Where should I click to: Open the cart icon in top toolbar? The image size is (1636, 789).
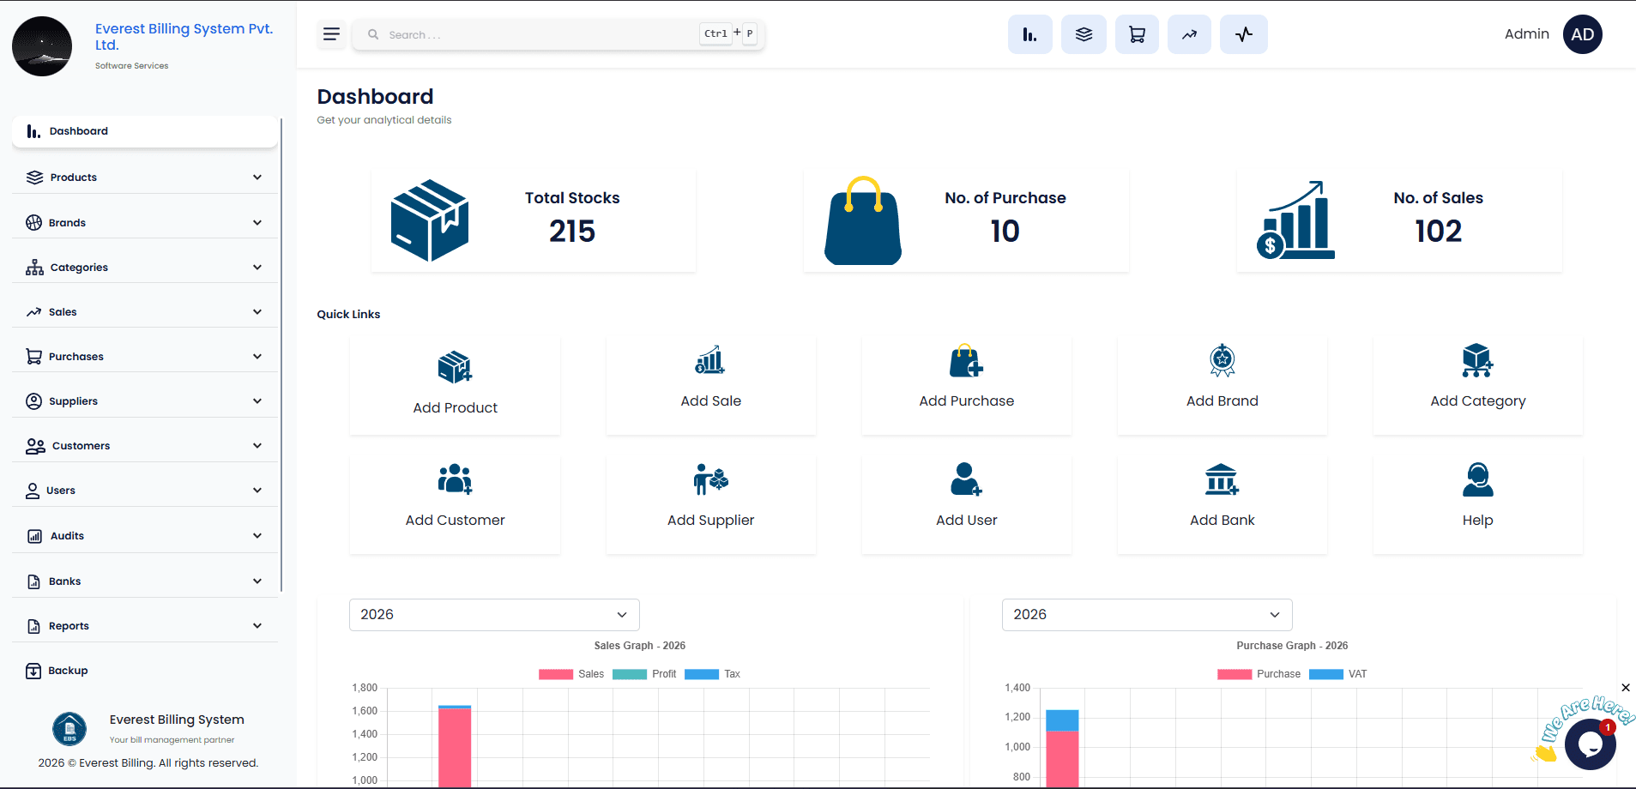[1137, 34]
